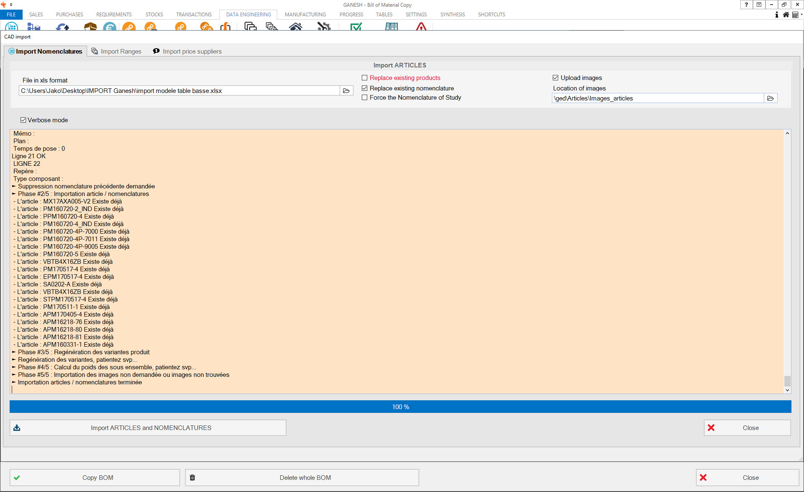This screenshot has width=804, height=492.
Task: Disable Verbose mode checkbox
Action: 23,120
